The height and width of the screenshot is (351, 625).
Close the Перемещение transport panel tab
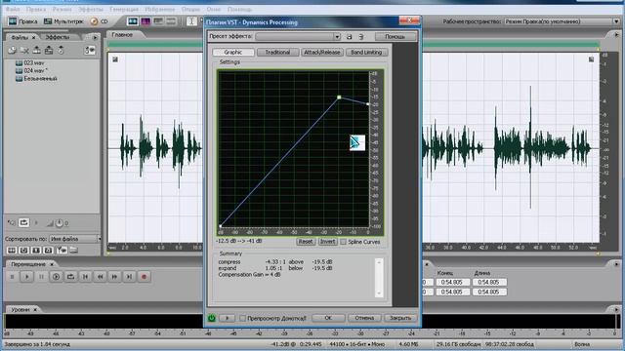(x=52, y=264)
